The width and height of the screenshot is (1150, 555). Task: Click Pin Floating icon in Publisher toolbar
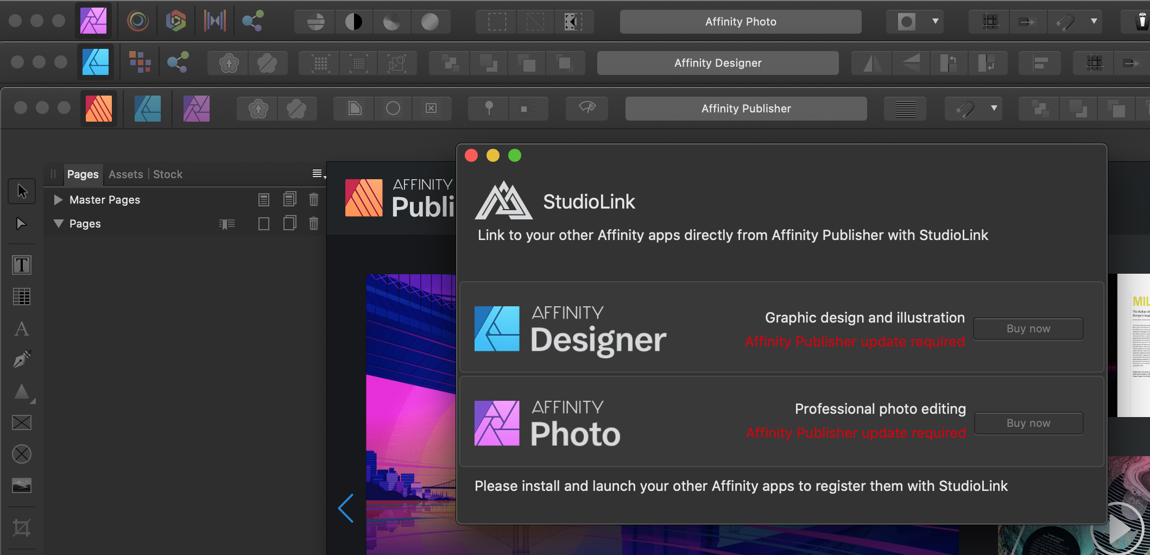(489, 108)
